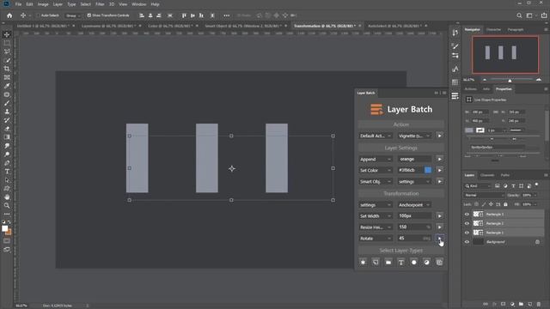Select the Eraser tool
Image resolution: width=550 pixels, height=309 pixels.
[7, 129]
